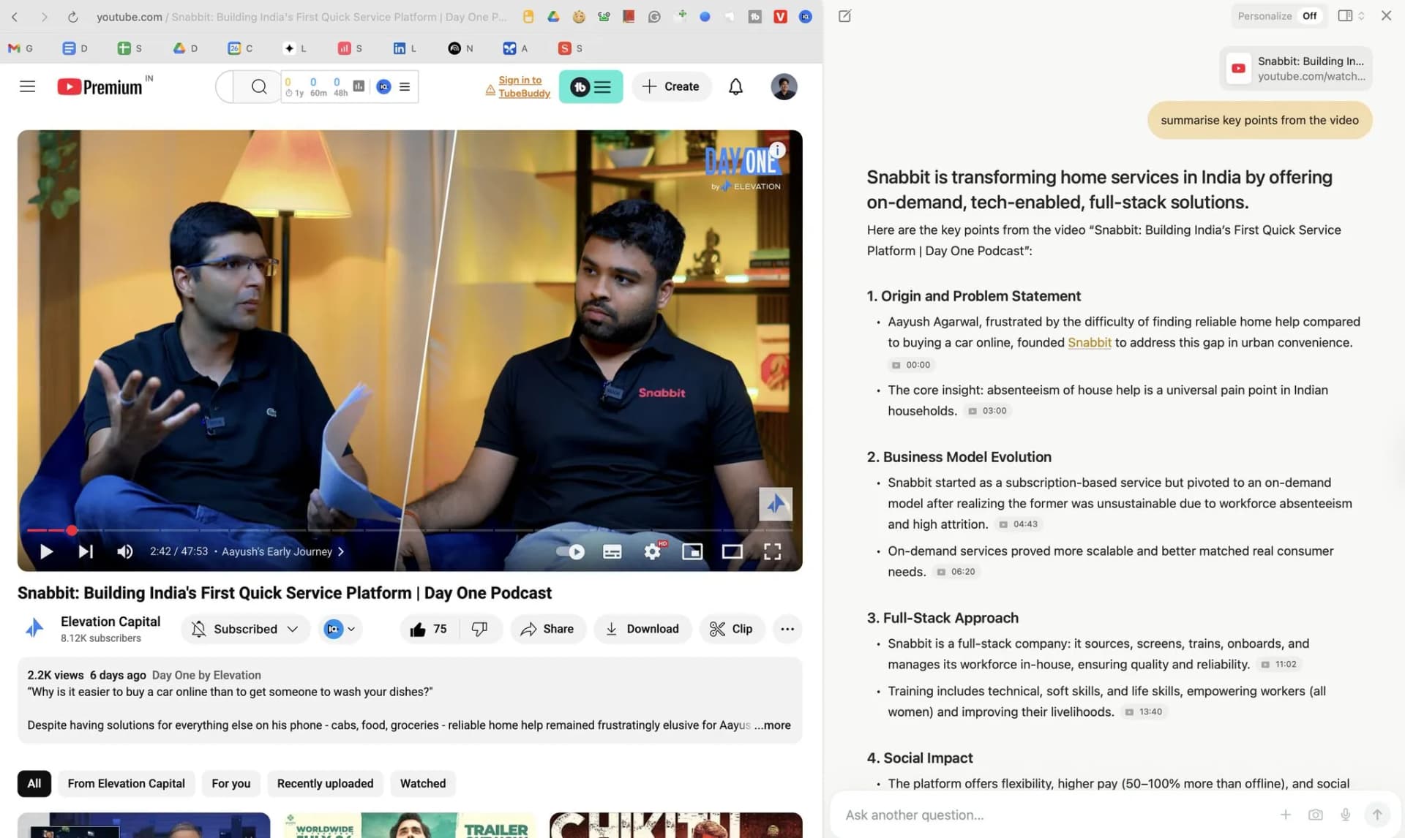Open the Google Drive bookmark
Viewport: 1405px width, 838px height.
[185, 48]
